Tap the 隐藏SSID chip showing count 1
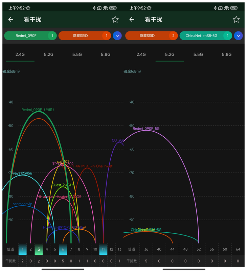Screen dimensions: 247x274 click(x=85, y=36)
